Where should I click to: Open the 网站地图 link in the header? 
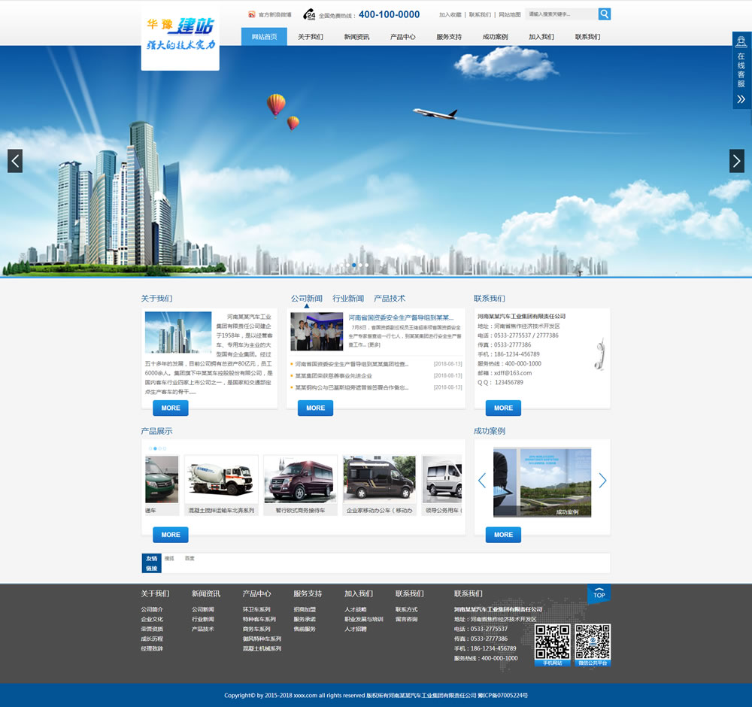click(509, 14)
